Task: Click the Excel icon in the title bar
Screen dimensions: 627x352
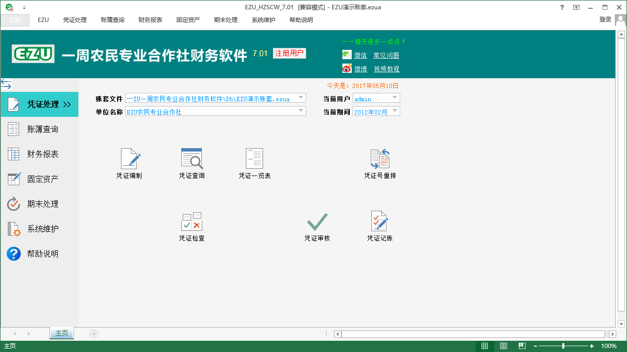Action: click(9, 7)
